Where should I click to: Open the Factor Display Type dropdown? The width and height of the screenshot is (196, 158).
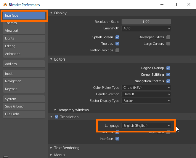pyautogui.click(x=146, y=101)
